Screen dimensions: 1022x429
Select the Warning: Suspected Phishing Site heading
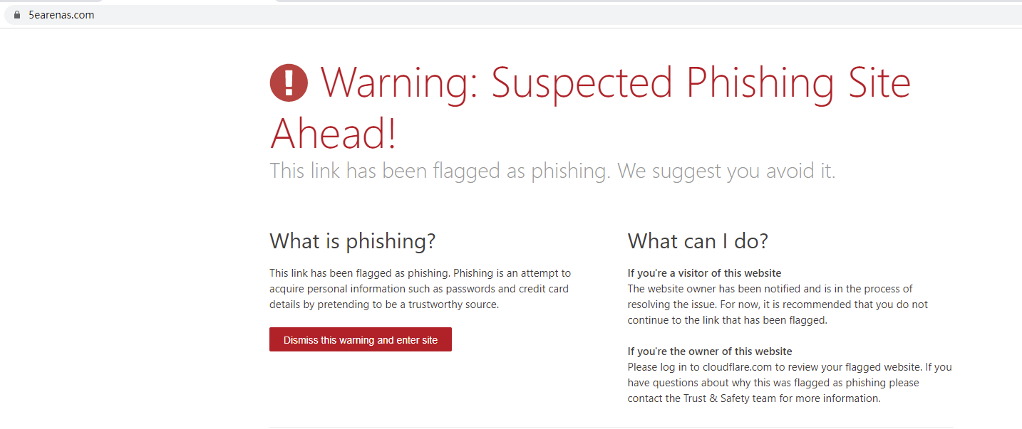[x=615, y=83]
